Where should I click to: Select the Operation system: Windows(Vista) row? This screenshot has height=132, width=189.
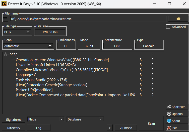point(62,60)
